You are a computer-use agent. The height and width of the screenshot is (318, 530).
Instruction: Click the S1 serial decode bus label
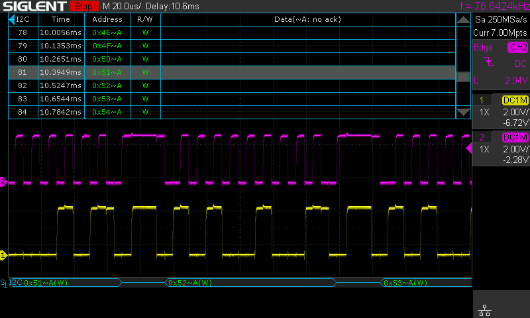[x=4, y=283]
